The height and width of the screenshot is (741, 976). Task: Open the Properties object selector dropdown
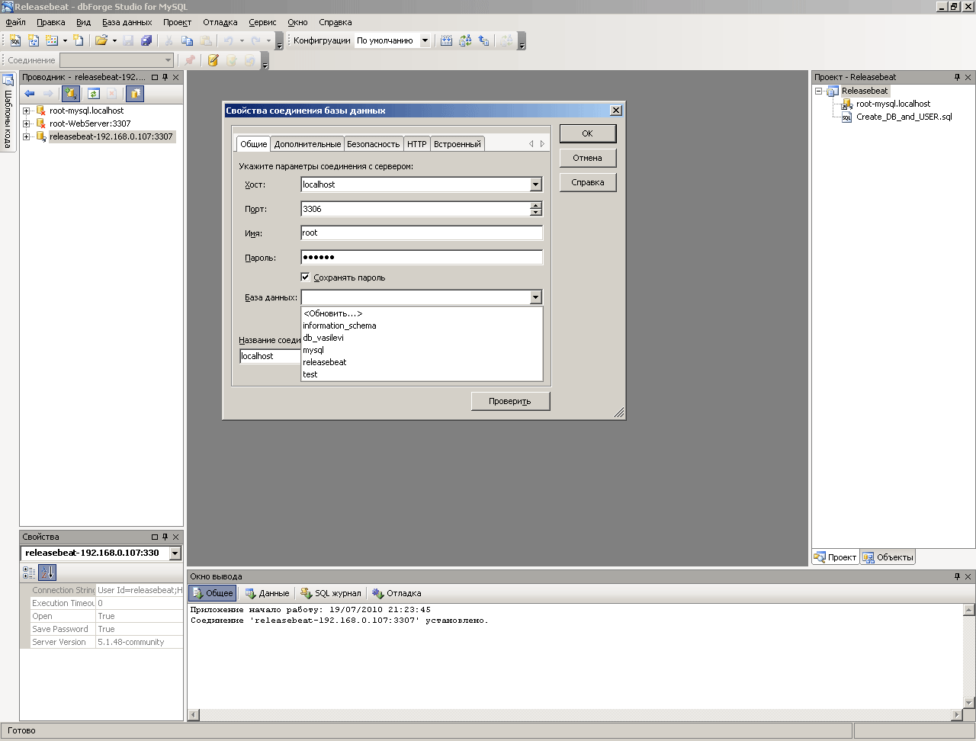point(175,553)
